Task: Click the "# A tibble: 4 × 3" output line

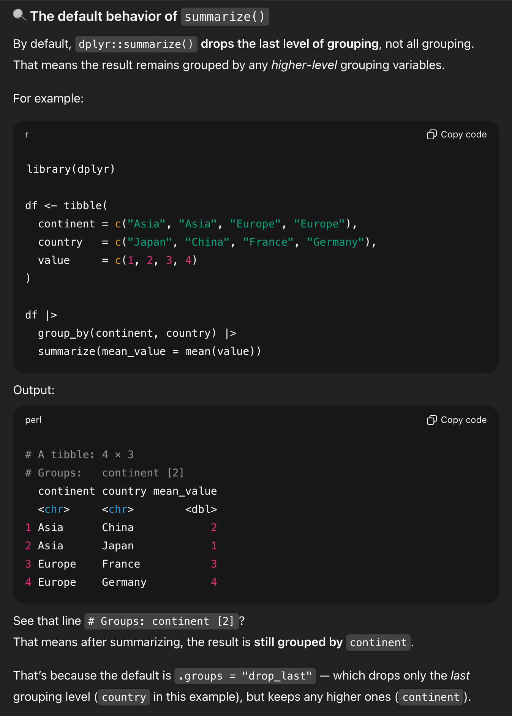Action: [x=79, y=455]
